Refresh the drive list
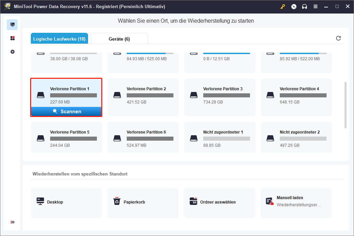 [x=338, y=38]
